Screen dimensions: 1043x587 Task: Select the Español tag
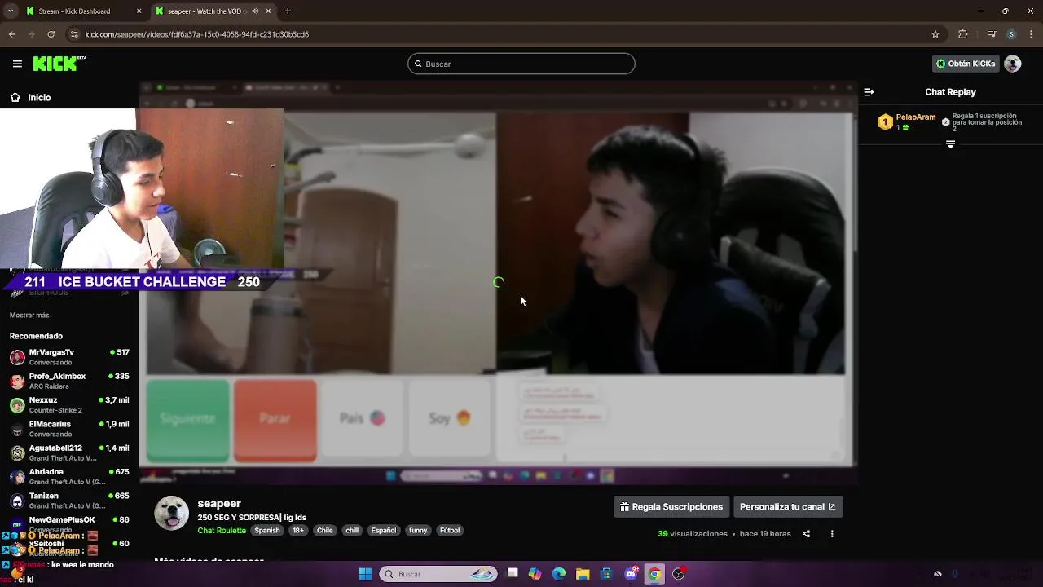[384, 530]
